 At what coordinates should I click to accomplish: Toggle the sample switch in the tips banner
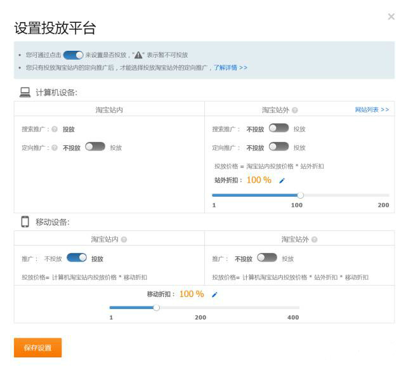(74, 55)
